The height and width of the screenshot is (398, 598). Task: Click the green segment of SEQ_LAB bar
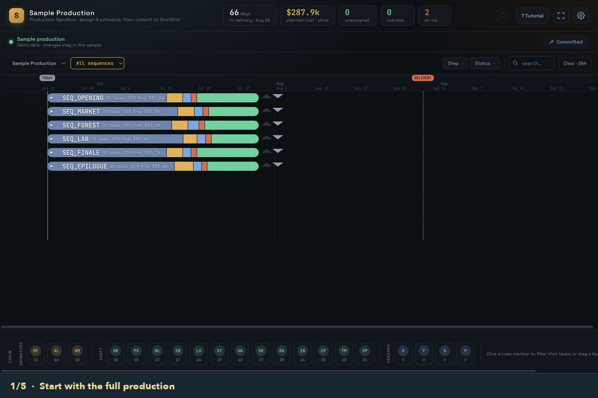coord(235,139)
